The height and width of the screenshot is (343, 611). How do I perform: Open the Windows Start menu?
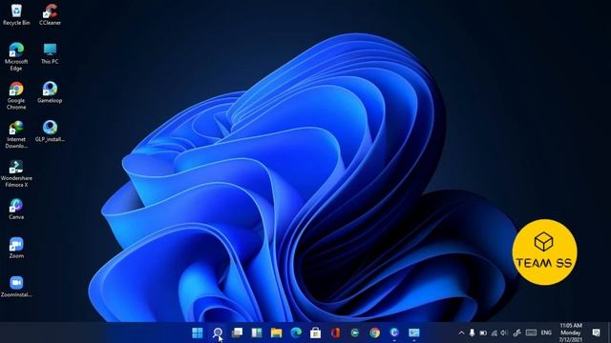(x=198, y=333)
